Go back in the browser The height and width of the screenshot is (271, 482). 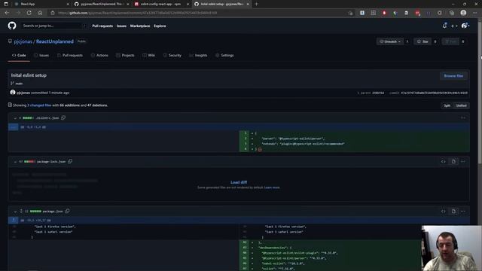[7, 13]
